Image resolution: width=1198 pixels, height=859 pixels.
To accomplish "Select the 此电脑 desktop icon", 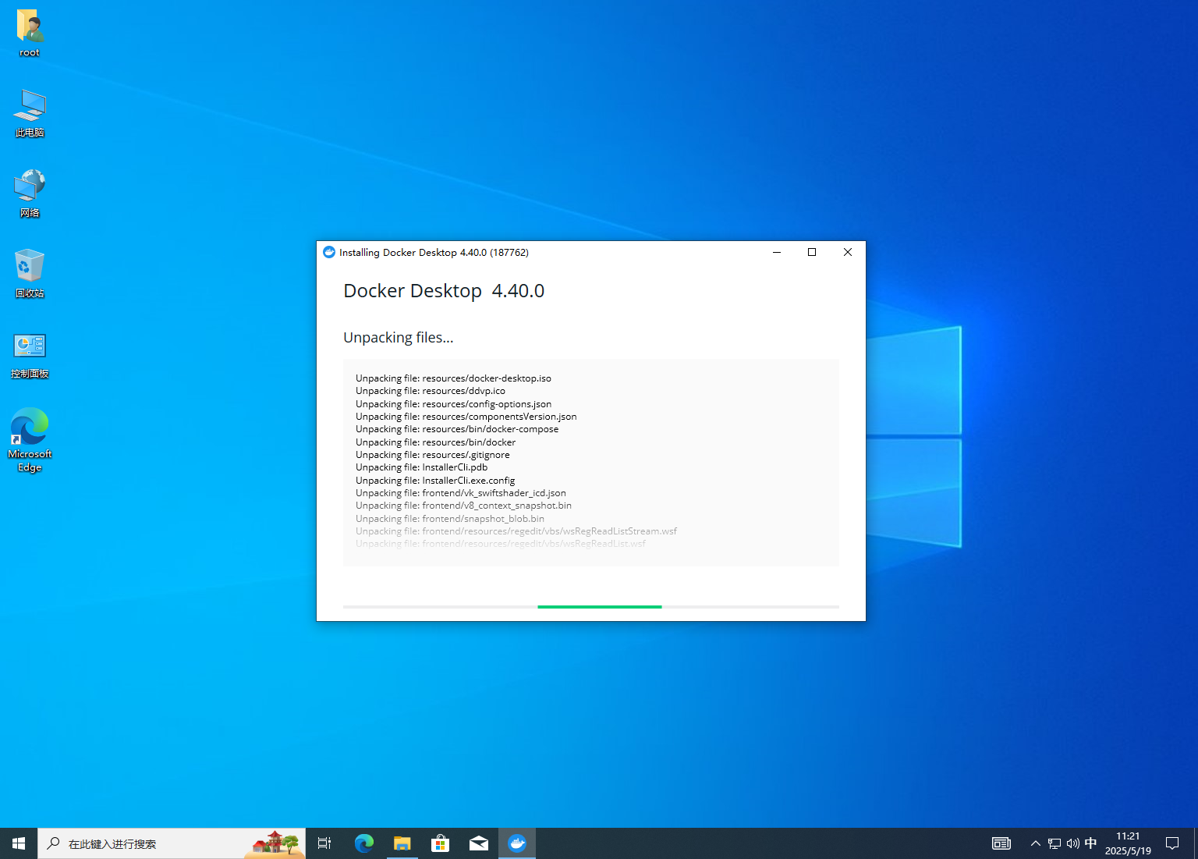I will 30,113.
